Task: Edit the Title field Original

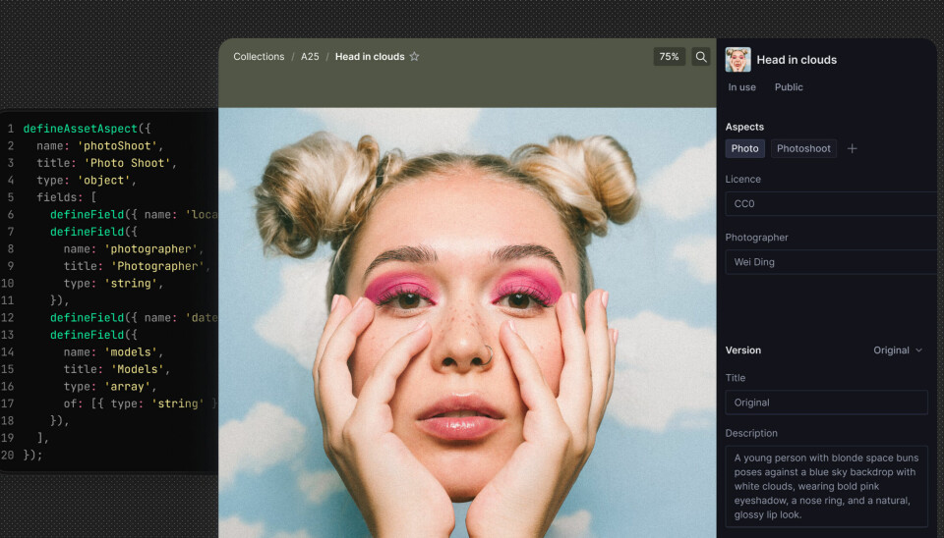Action: click(826, 403)
